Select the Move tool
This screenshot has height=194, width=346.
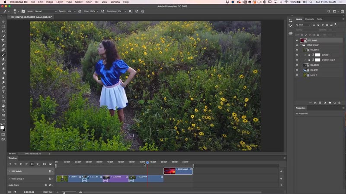click(x=3, y=22)
